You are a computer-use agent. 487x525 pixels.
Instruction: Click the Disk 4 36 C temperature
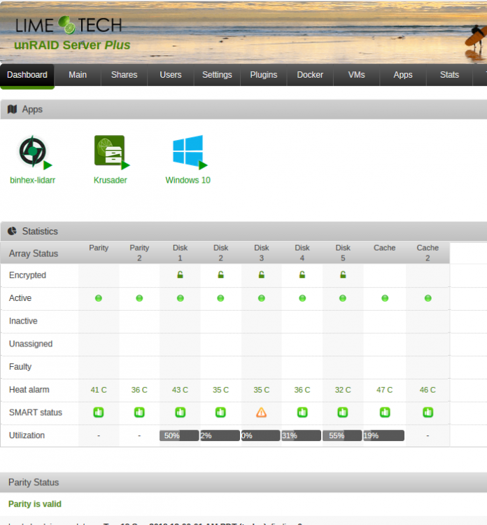click(302, 390)
